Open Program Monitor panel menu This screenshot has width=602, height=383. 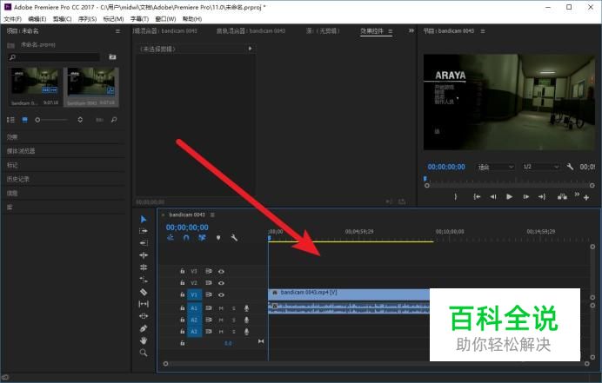[483, 31]
